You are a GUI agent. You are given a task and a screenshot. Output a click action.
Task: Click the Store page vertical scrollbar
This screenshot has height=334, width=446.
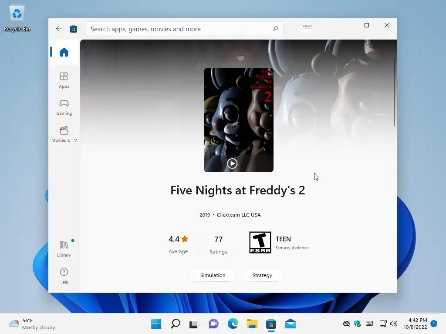point(395,92)
